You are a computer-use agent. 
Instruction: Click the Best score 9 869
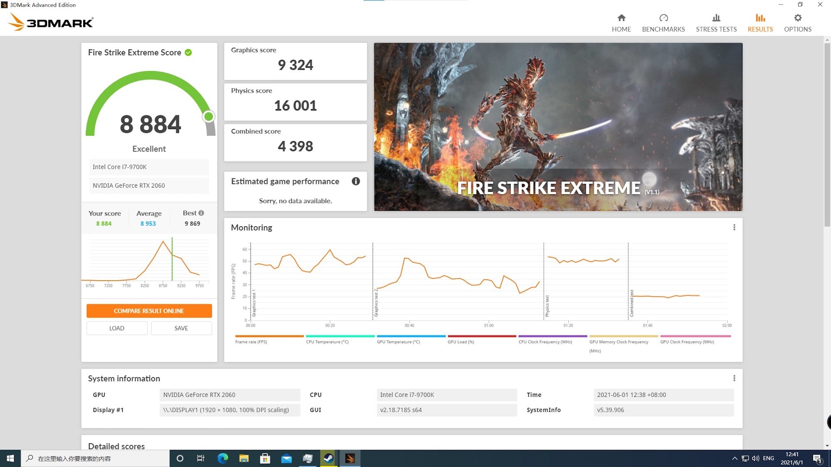click(x=192, y=223)
